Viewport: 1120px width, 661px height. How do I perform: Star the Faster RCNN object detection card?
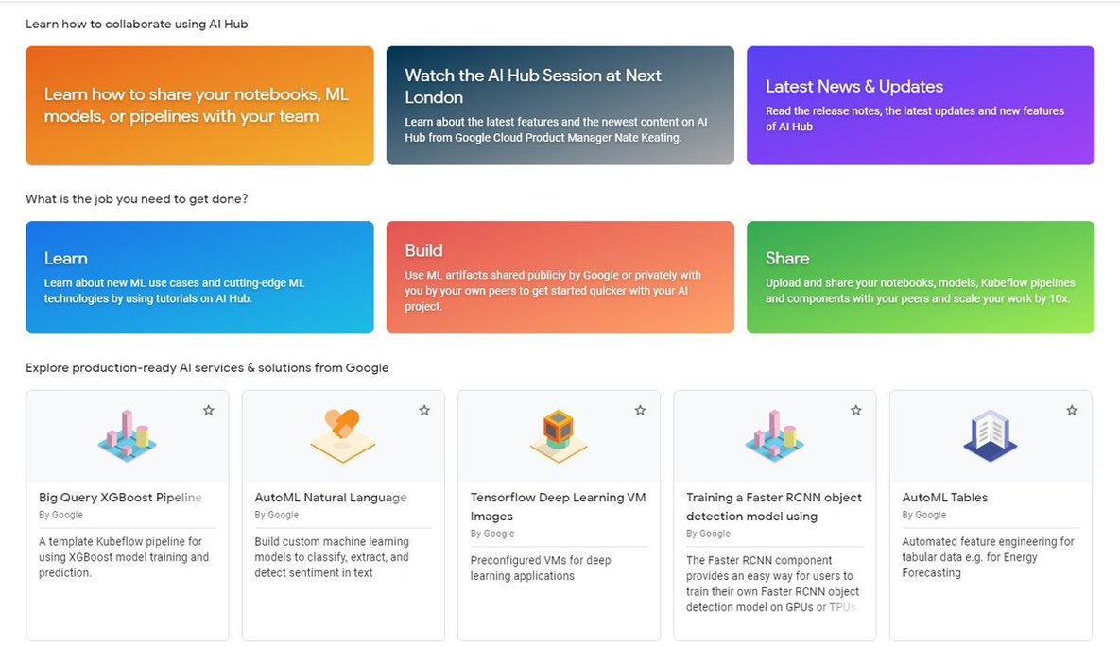point(856,411)
